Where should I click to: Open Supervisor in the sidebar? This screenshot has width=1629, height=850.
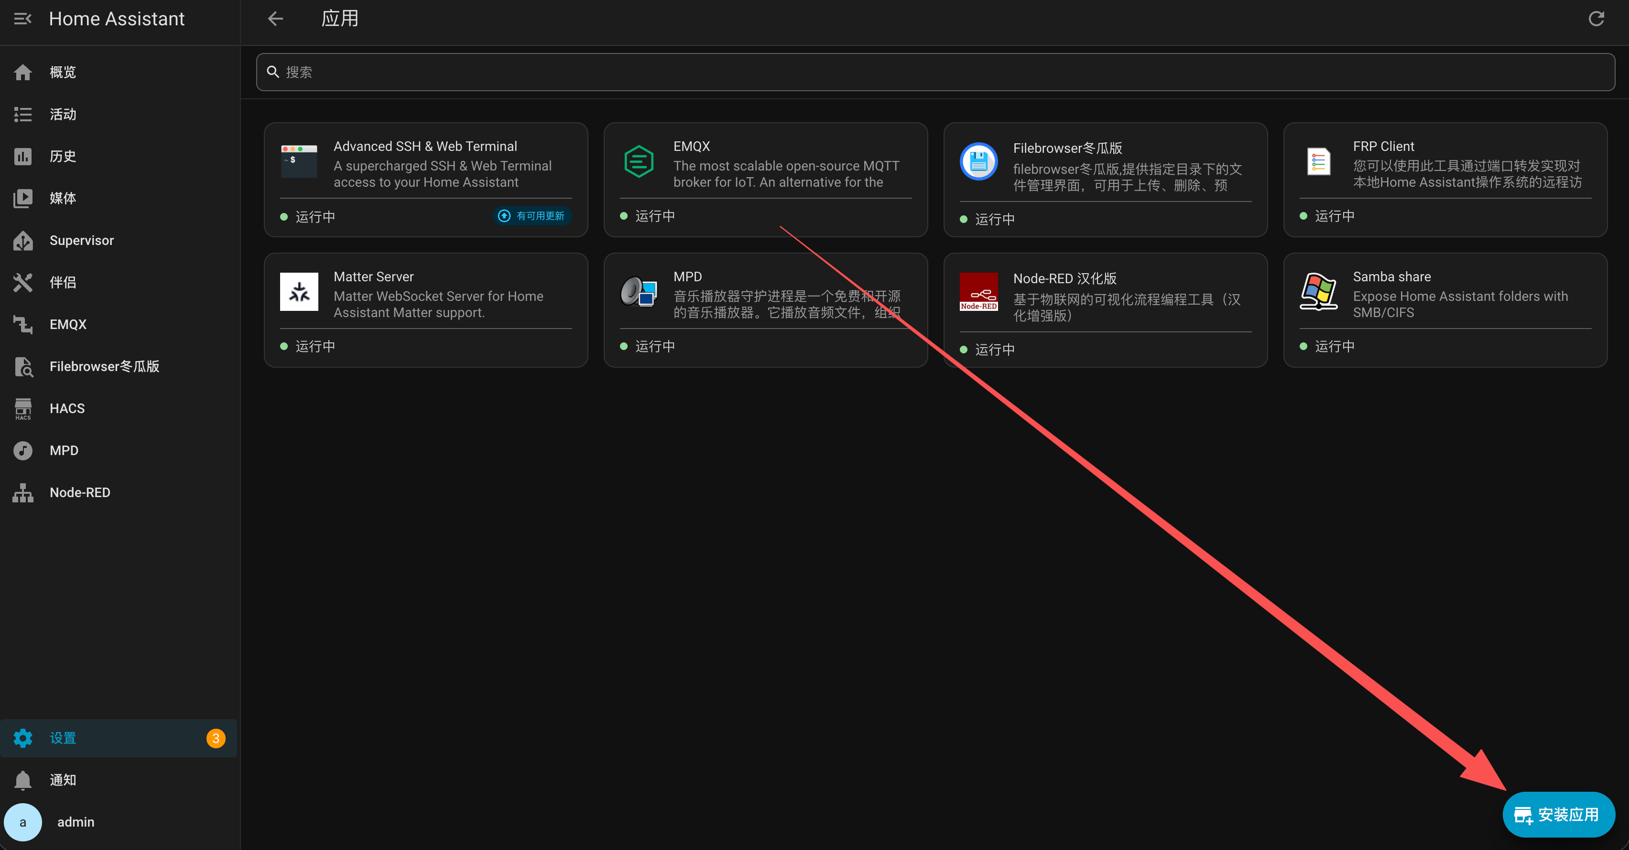click(x=119, y=241)
